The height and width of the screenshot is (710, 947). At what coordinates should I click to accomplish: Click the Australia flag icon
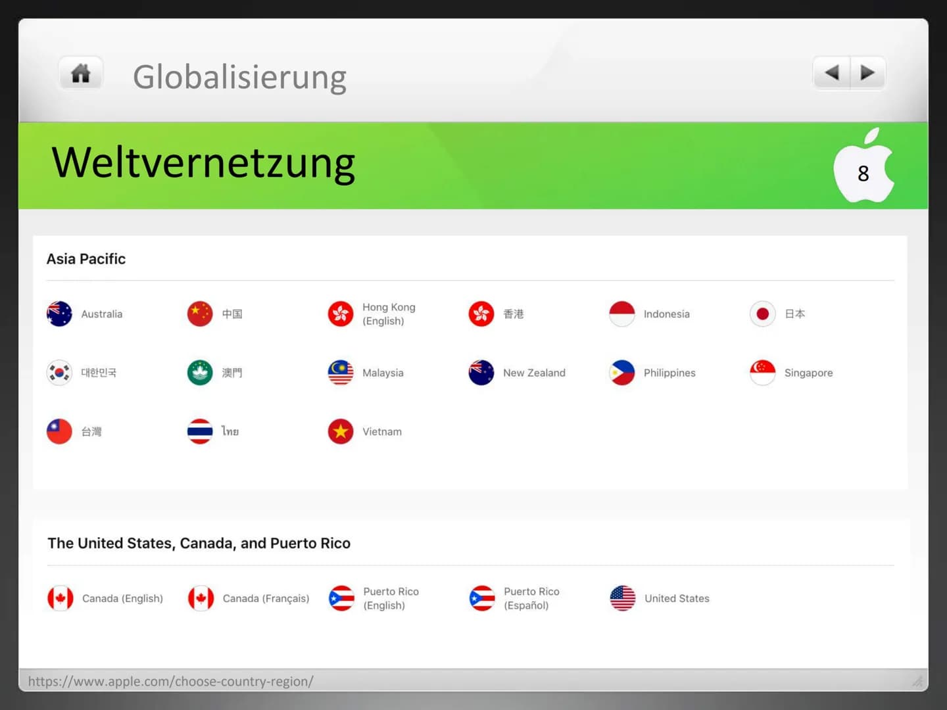point(59,314)
